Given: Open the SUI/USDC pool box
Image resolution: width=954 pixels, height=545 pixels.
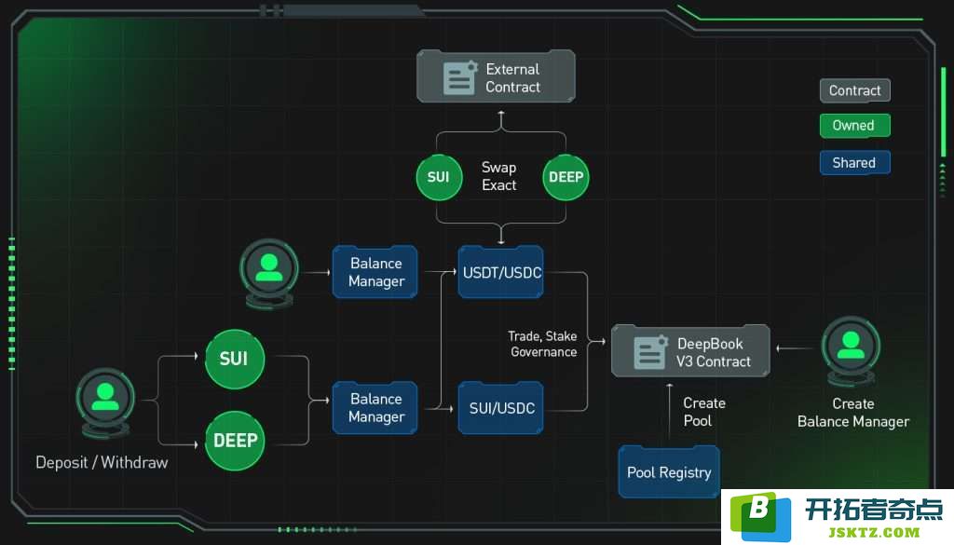Looking at the screenshot, I should 500,407.
